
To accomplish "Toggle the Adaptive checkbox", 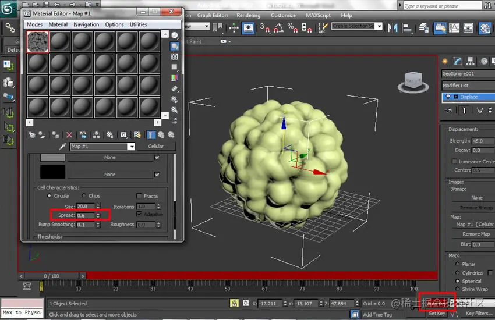I will (139, 214).
